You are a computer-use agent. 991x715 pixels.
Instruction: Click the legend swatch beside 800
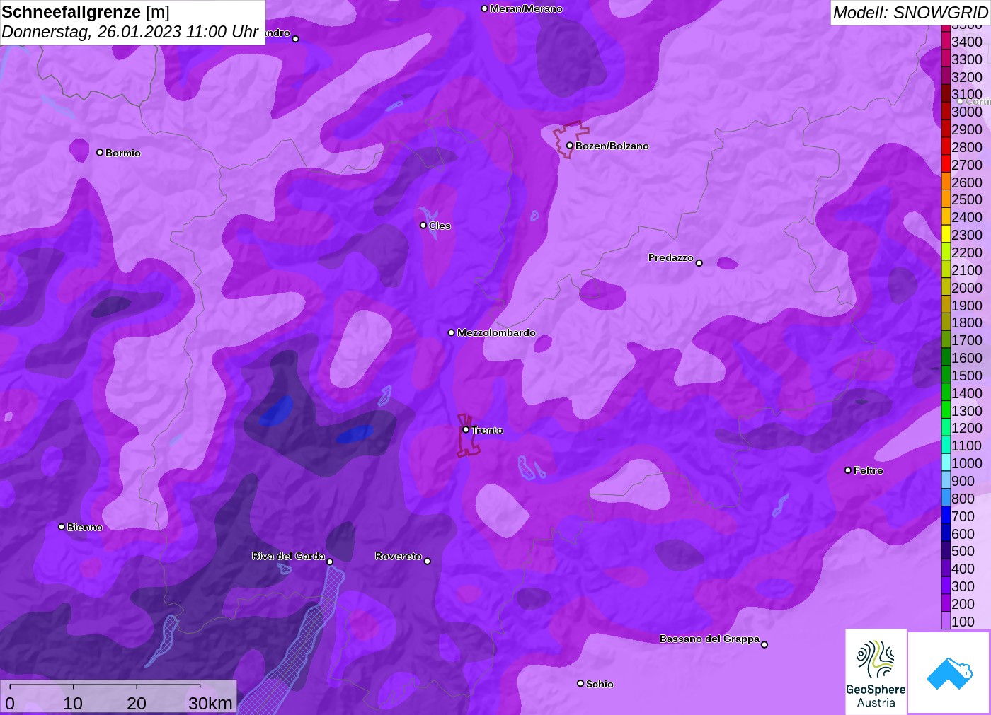click(x=946, y=498)
